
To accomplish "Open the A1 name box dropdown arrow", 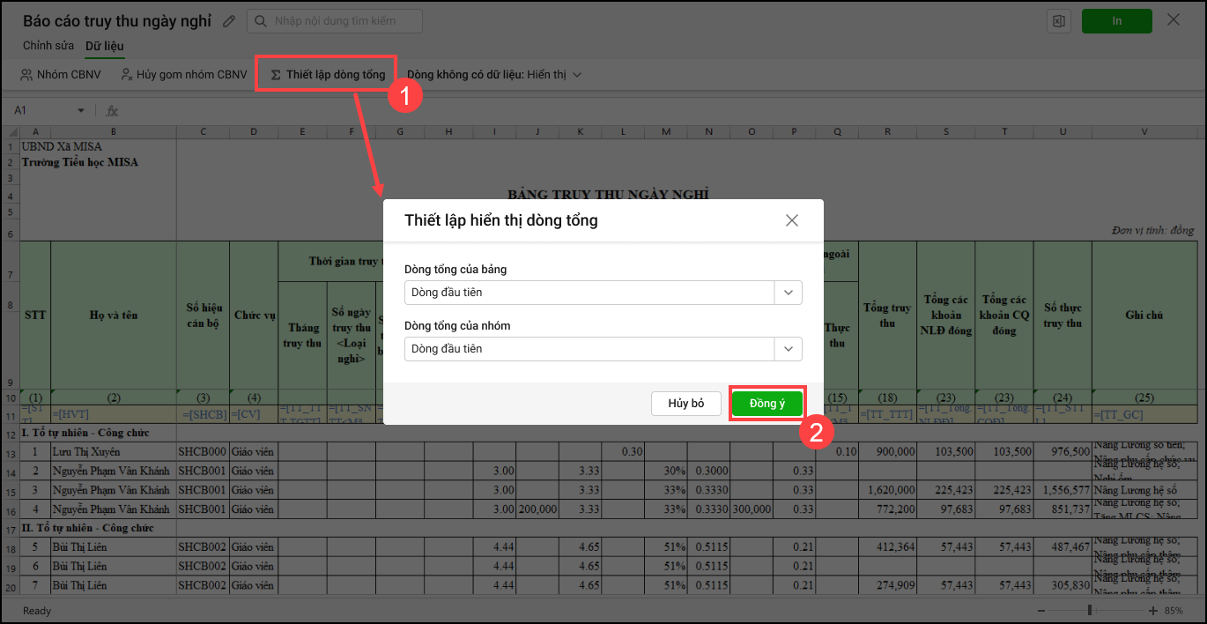I will tap(81, 111).
